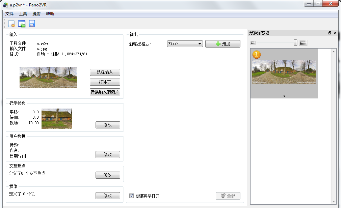Open the Flash output format dropdown
Image resolution: width=341 pixels, height=208 pixels.
[x=185, y=44]
